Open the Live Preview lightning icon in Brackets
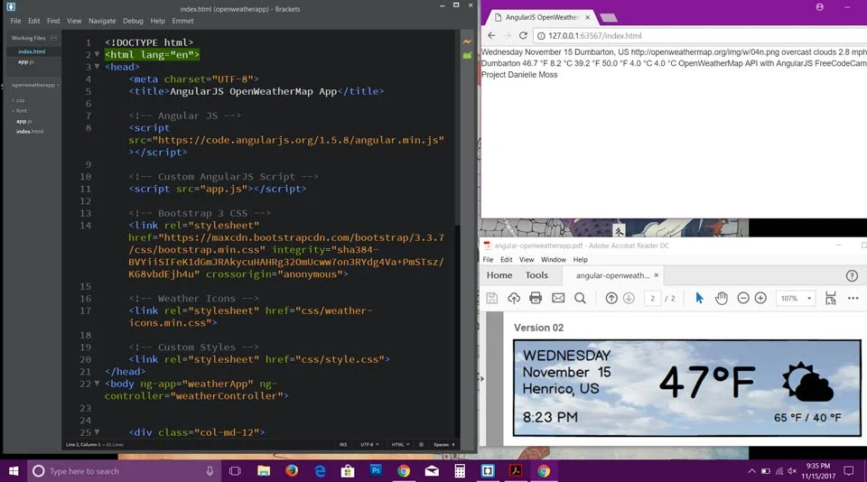The width and height of the screenshot is (867, 482). [x=467, y=42]
